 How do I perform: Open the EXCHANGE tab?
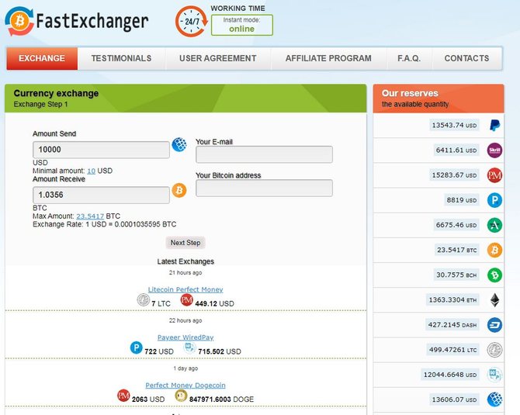point(42,58)
